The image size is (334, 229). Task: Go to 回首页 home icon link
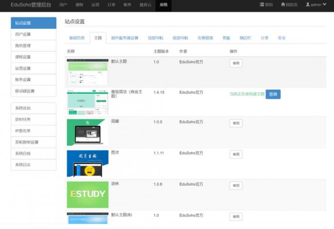tap(290, 4)
